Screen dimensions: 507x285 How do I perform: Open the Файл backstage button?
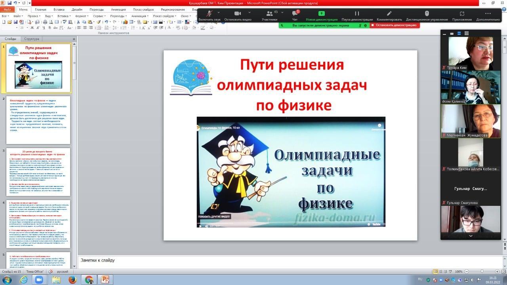(7, 9)
